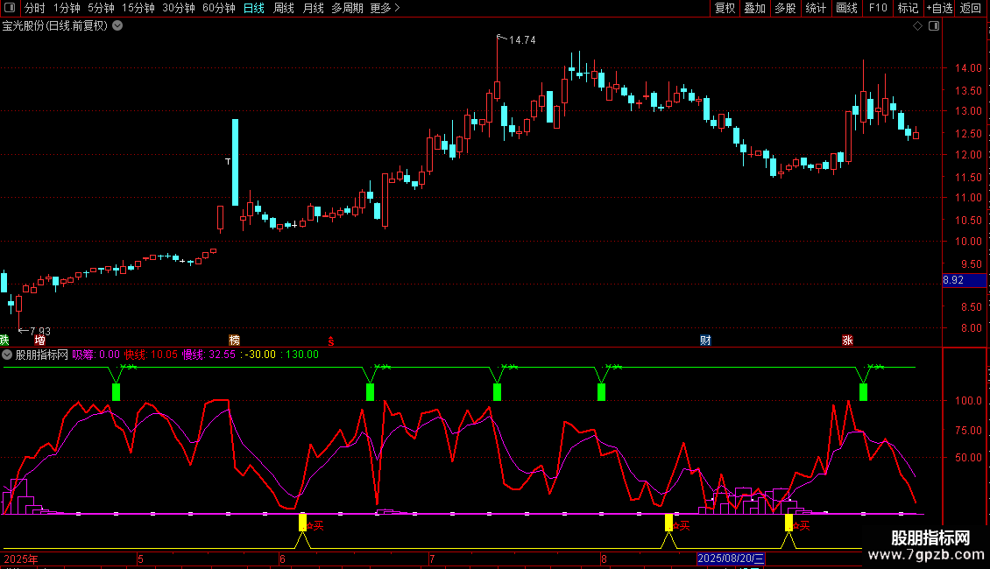The height and width of the screenshot is (569, 990).
Task: Toggle 多股 multi-stock view
Action: click(x=785, y=9)
